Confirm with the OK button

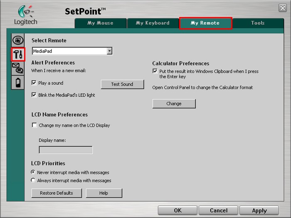point(178,211)
